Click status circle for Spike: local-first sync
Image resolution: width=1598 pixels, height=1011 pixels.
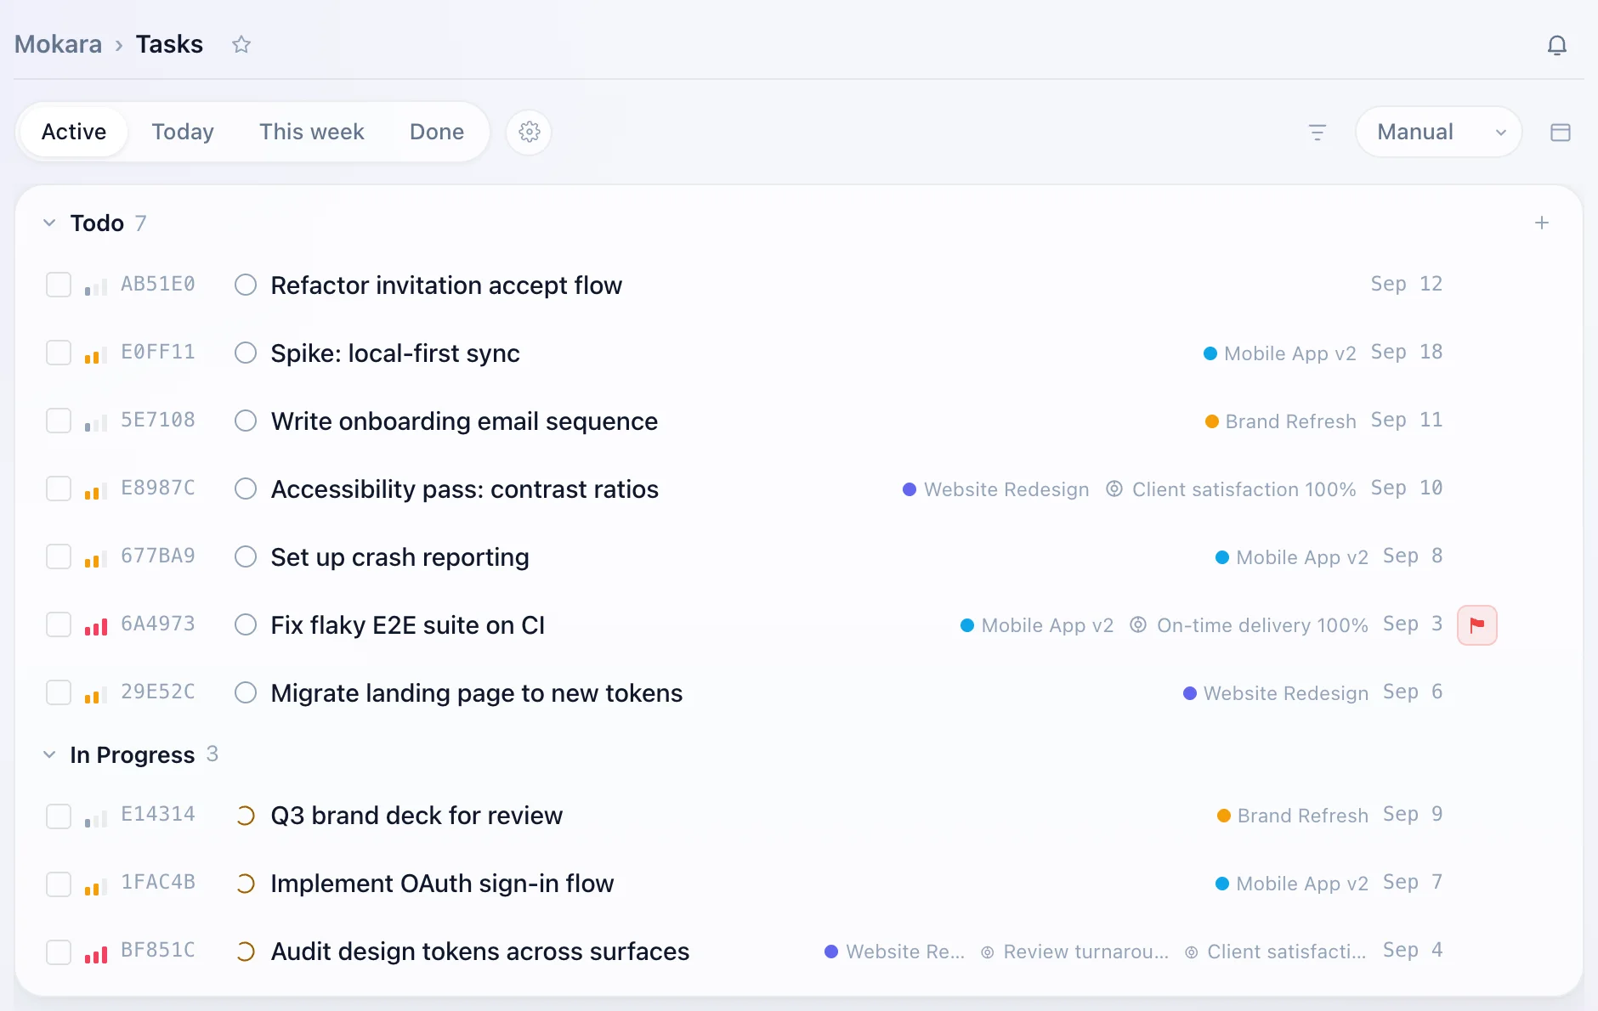[246, 353]
